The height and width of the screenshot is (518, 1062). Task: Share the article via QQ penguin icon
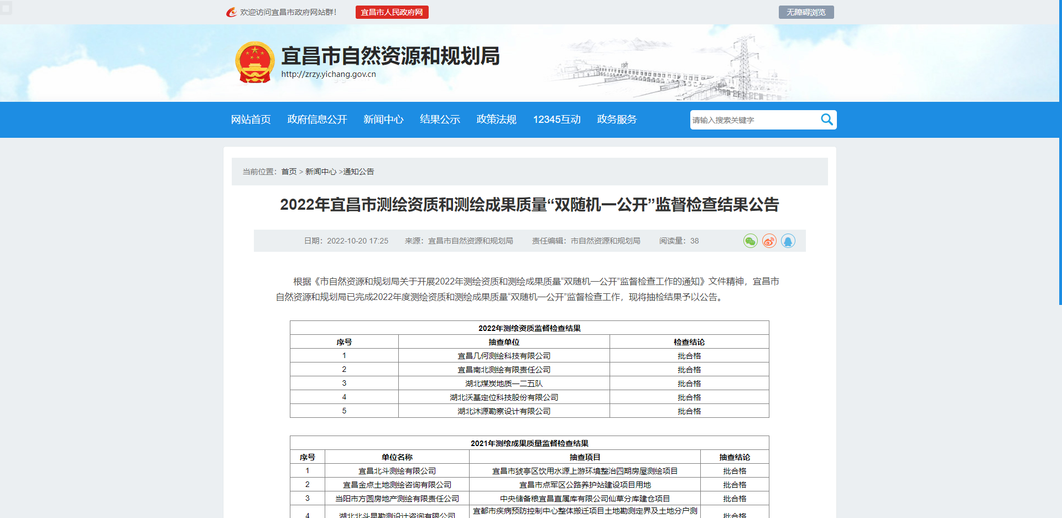788,241
